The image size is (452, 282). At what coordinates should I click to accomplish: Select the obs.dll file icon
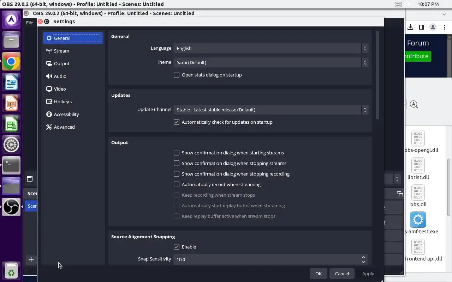click(418, 192)
